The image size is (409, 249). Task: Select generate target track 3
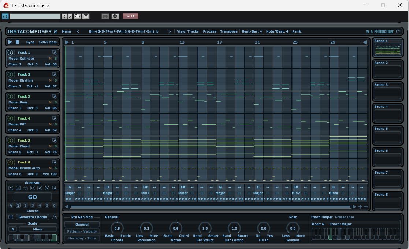(33, 205)
